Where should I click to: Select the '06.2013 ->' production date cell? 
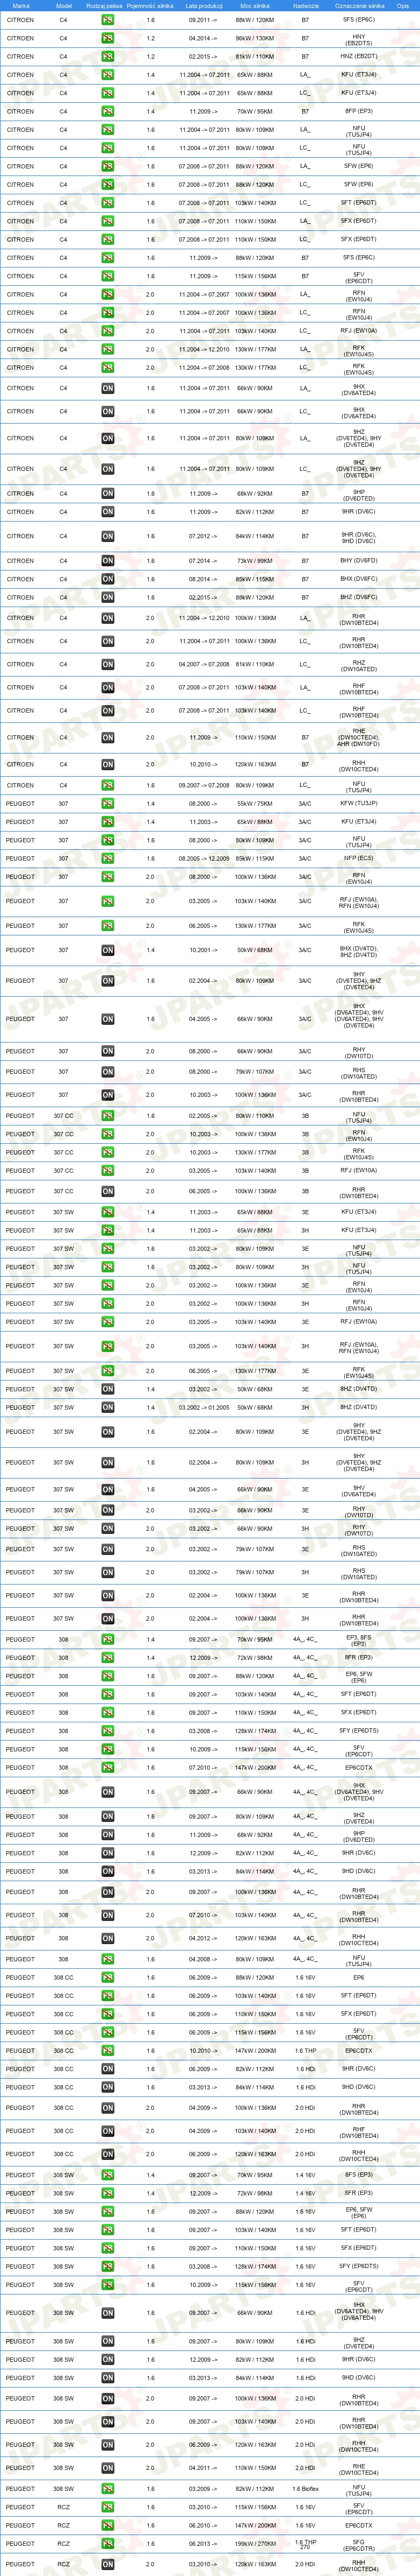pos(202,2544)
